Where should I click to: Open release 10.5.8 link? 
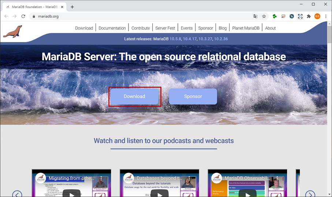pos(175,39)
